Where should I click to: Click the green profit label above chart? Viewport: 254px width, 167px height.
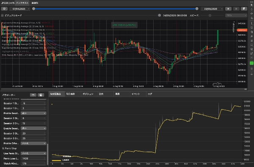124,25
